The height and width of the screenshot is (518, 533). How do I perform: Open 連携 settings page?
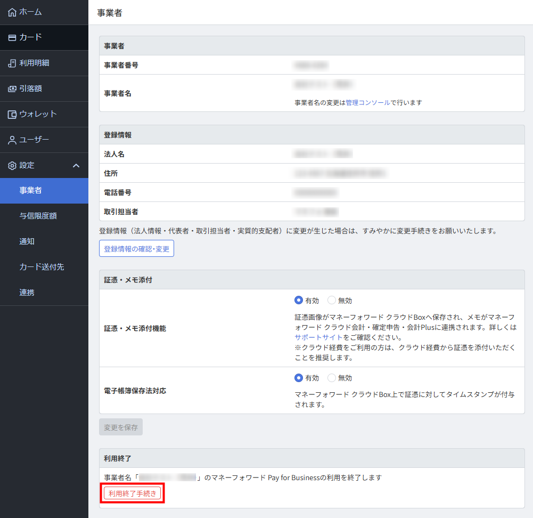[27, 293]
